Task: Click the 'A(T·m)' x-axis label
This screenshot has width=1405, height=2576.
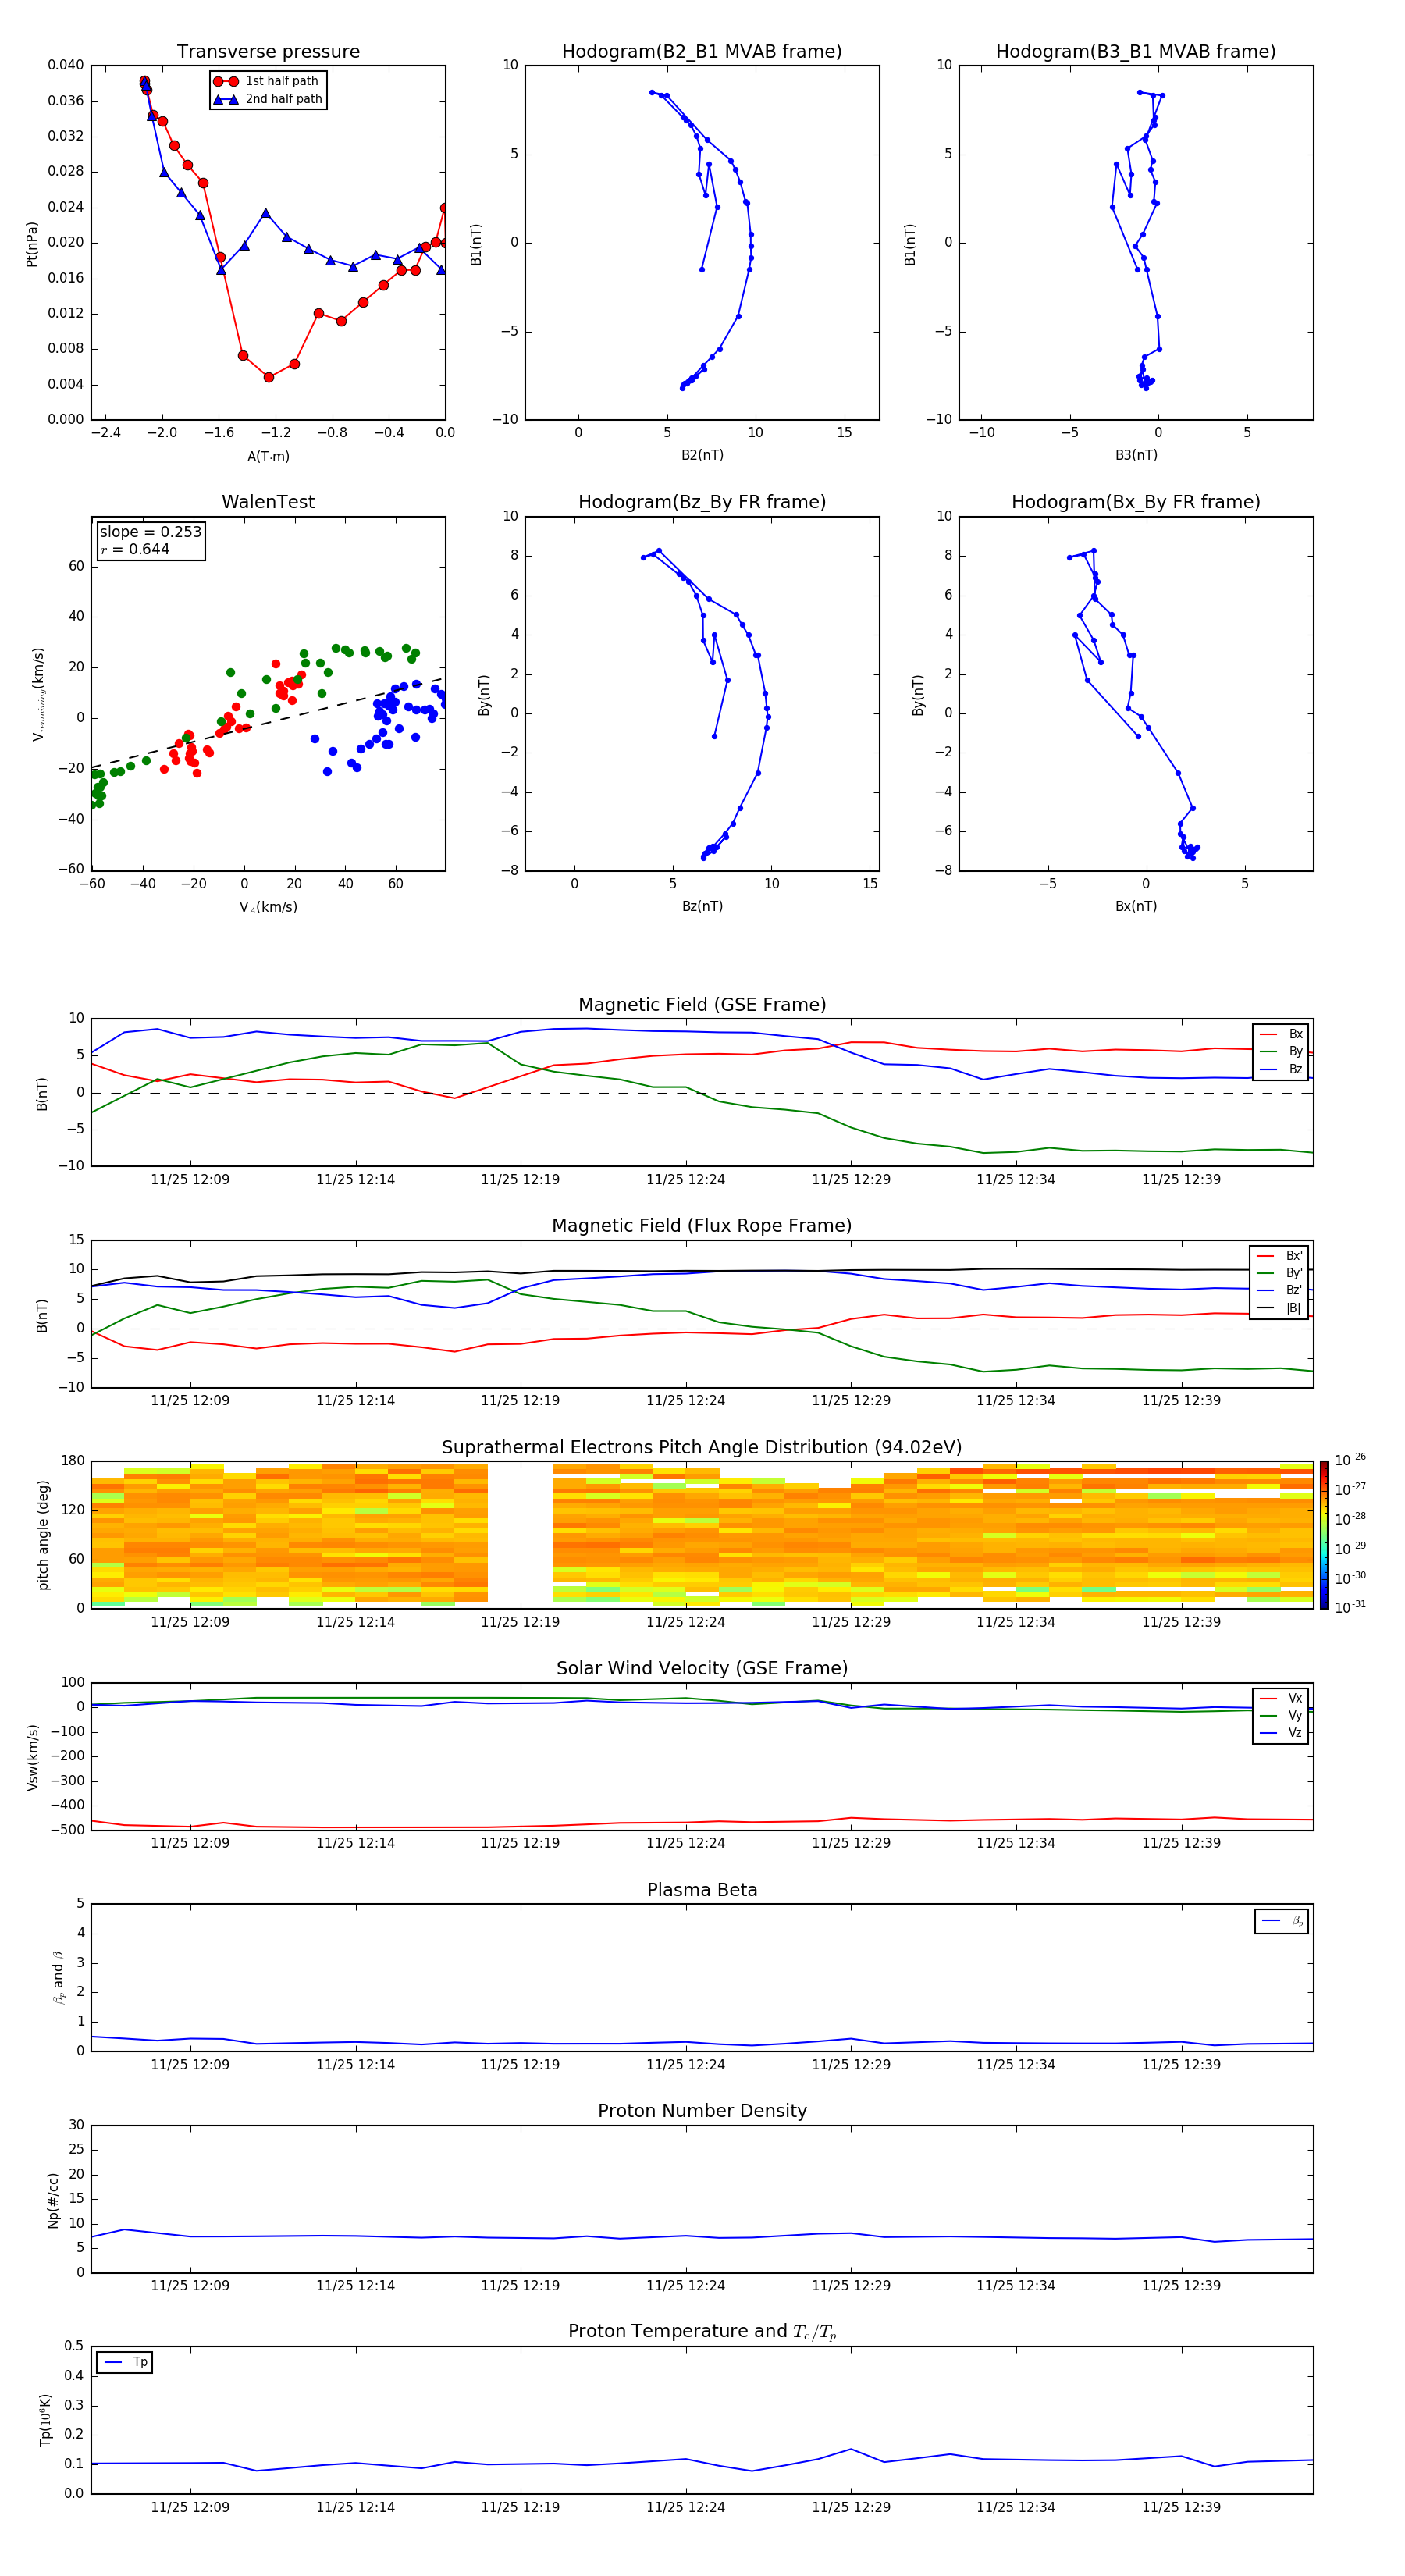Action: click(x=268, y=456)
